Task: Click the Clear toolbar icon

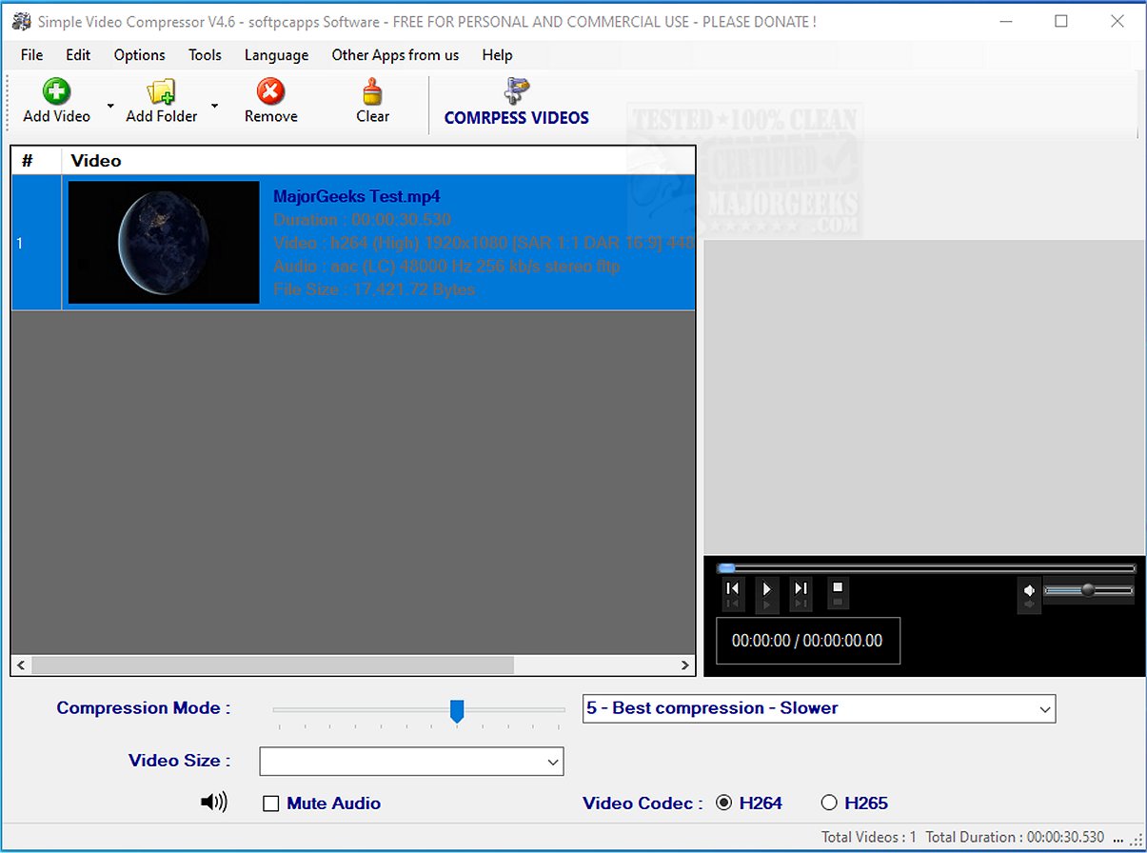Action: tap(371, 93)
